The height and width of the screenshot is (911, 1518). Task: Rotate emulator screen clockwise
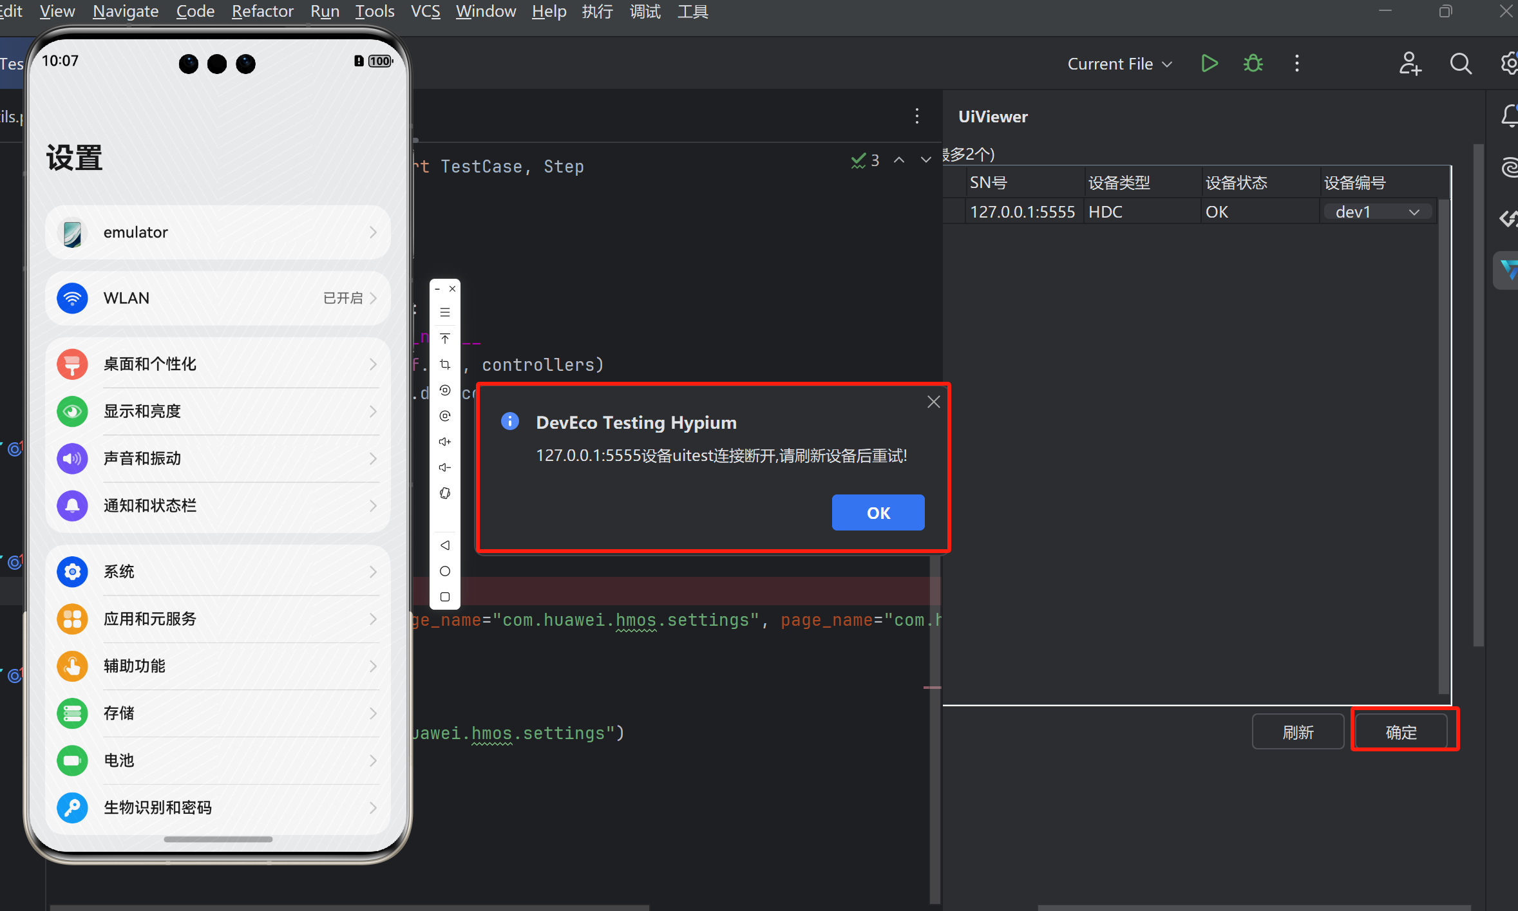click(445, 416)
